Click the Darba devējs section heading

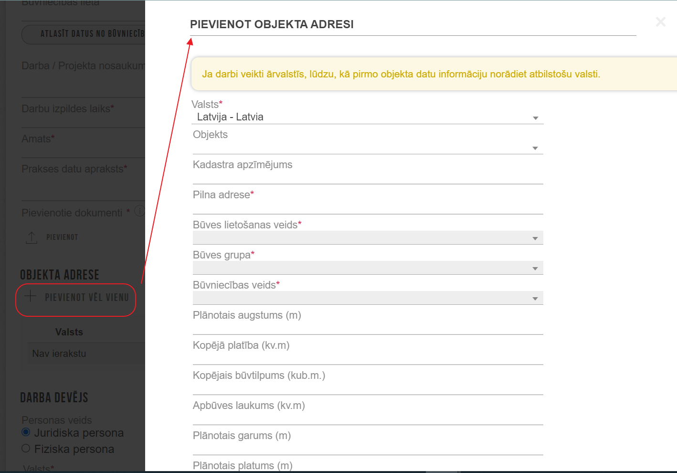[x=54, y=398]
